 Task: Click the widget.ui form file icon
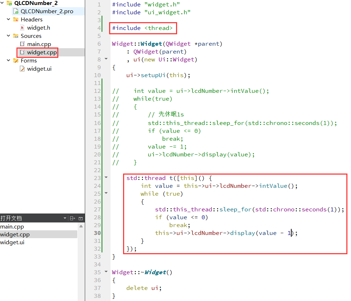pos(22,69)
